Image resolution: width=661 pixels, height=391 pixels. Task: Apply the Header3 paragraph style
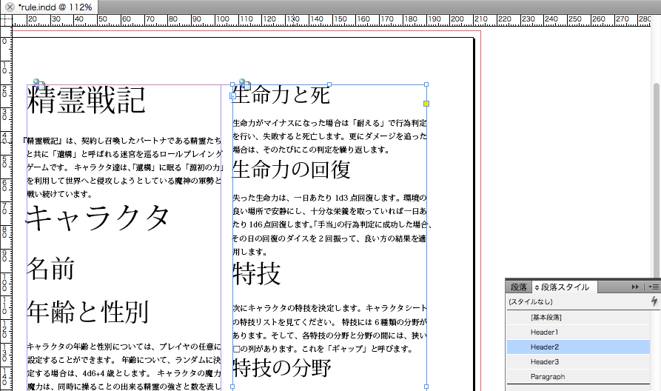578,361
